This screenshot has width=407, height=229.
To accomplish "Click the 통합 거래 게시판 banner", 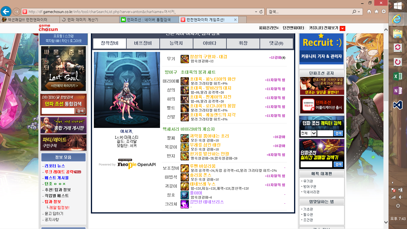I will point(63,125).
